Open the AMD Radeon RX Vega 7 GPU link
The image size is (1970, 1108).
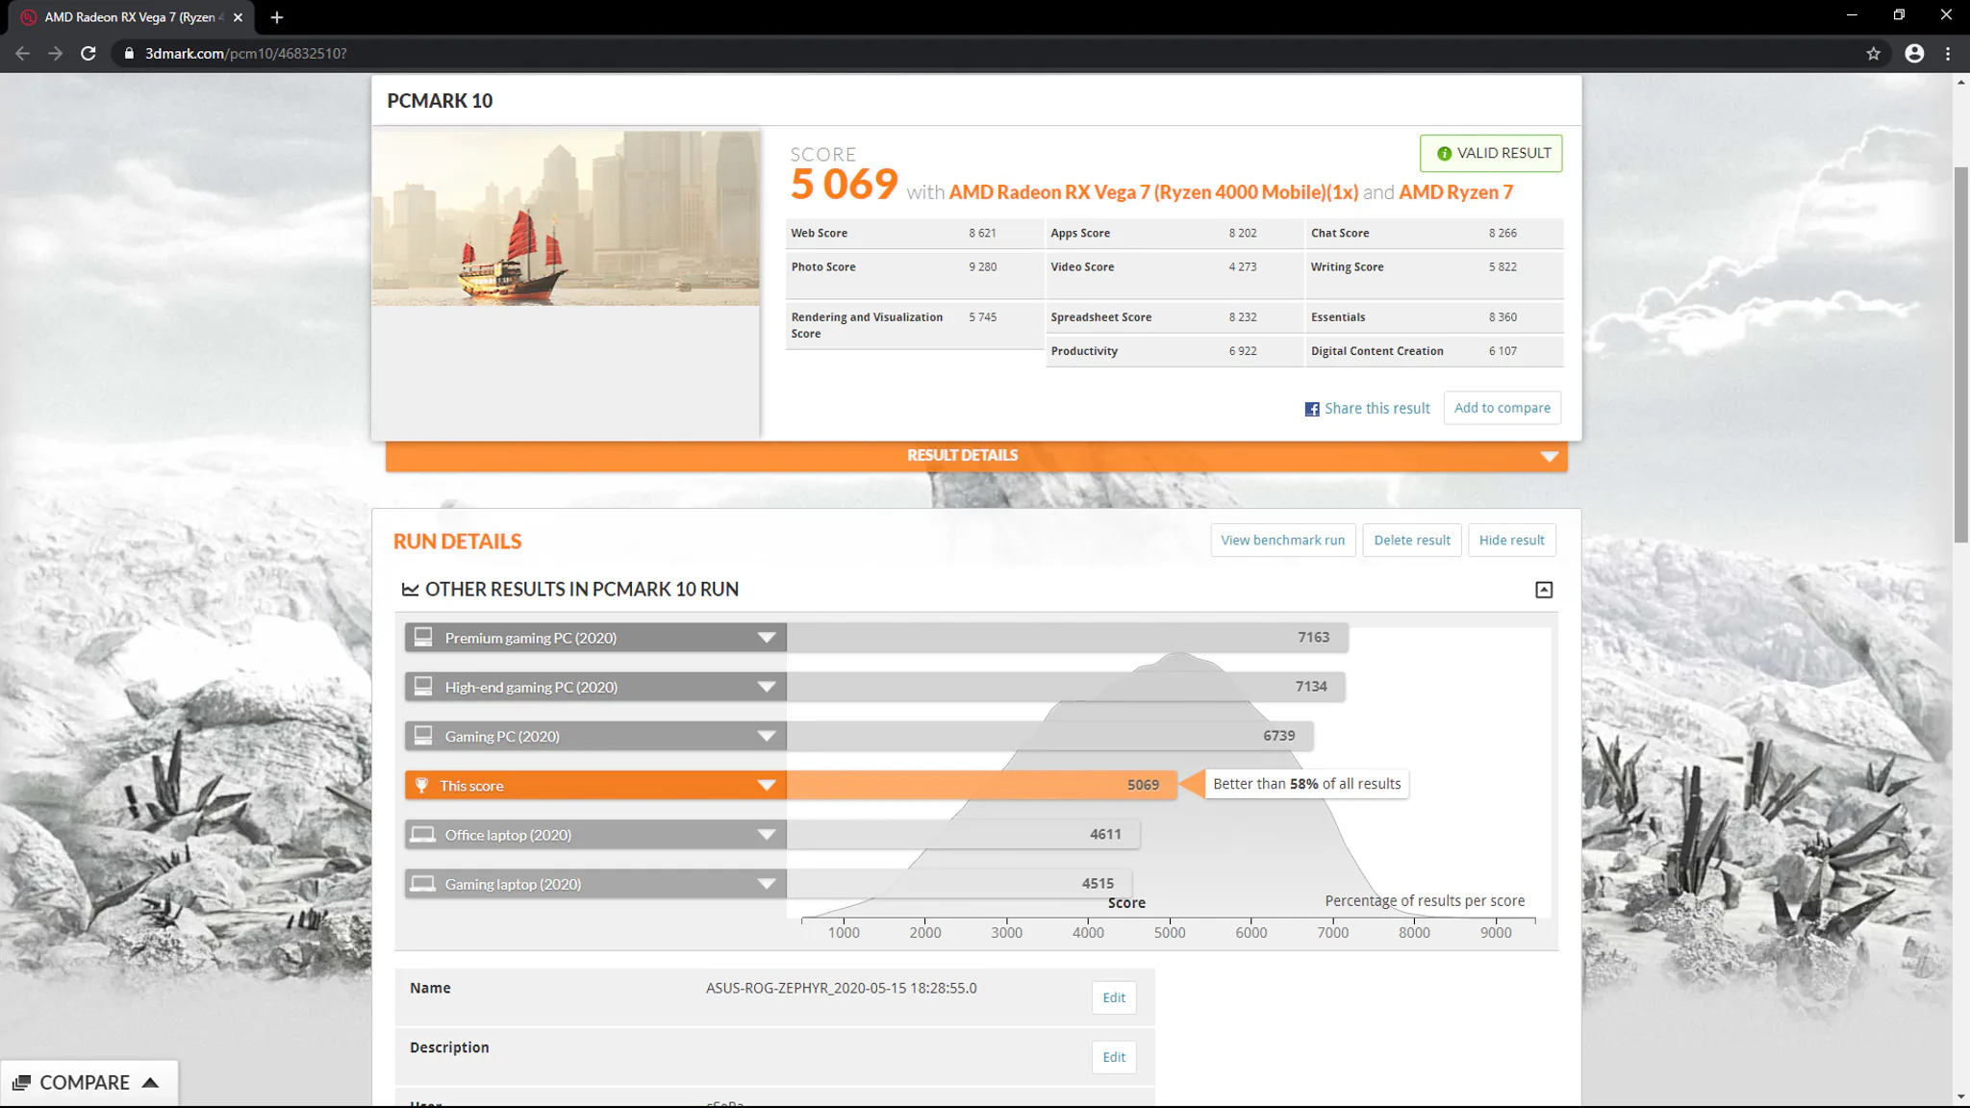tap(1153, 192)
